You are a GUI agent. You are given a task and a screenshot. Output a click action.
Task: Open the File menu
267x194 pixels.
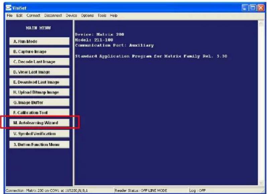9,15
